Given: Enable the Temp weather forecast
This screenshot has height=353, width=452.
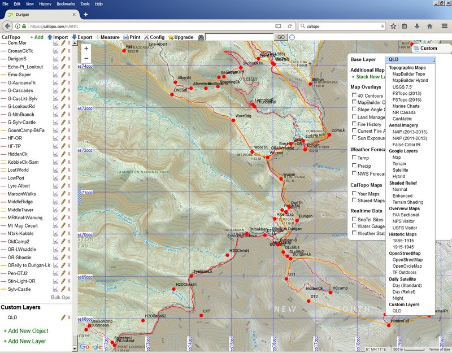Looking at the screenshot, I should point(354,157).
